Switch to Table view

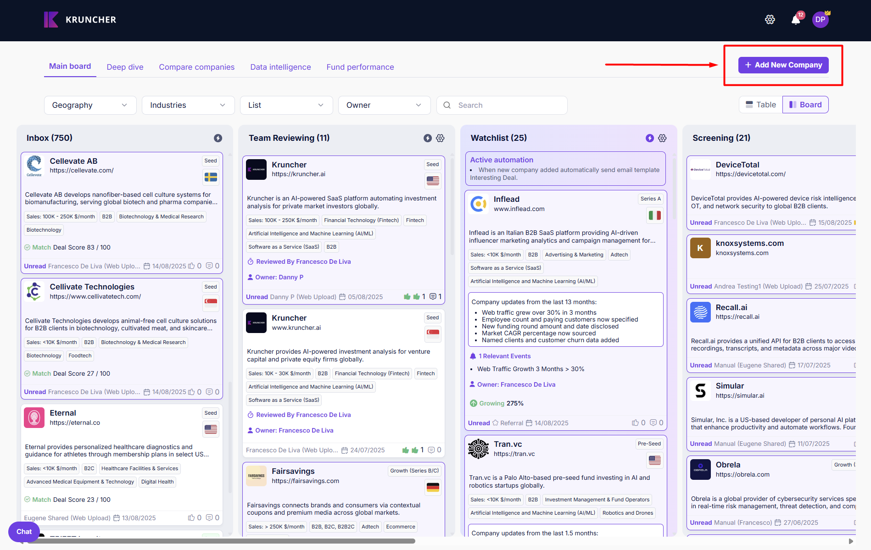[761, 105]
